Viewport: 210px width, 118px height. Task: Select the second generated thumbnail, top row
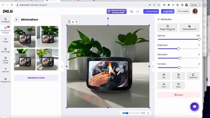pyautogui.click(x=47, y=37)
